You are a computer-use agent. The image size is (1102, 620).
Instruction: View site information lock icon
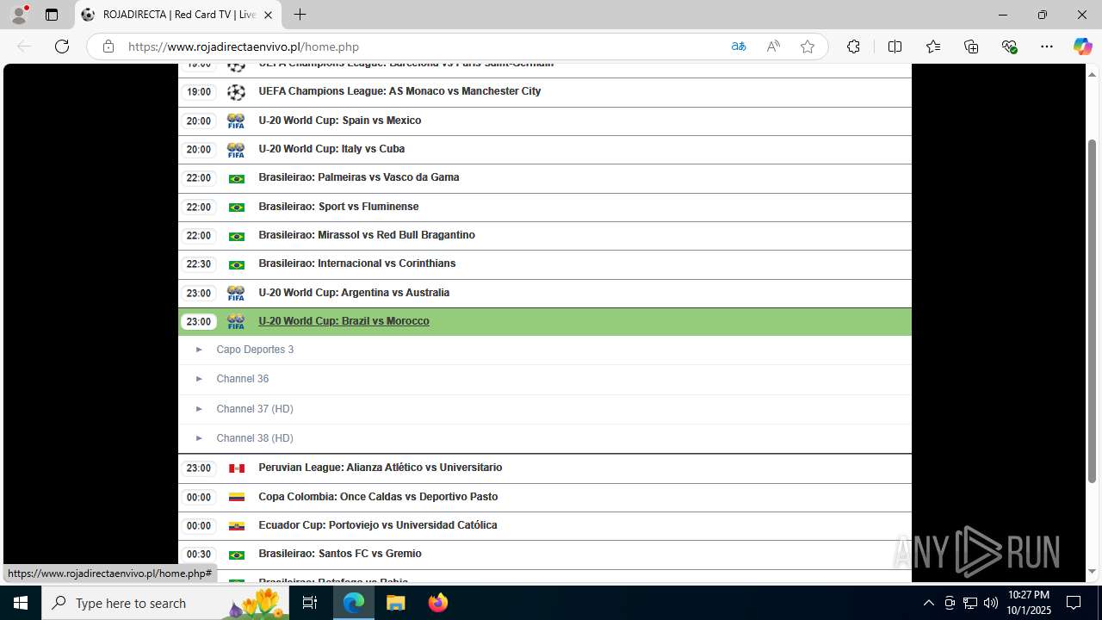tap(108, 46)
